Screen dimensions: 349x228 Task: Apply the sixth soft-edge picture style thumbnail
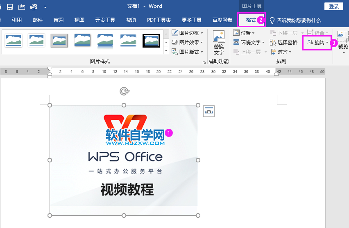128,40
